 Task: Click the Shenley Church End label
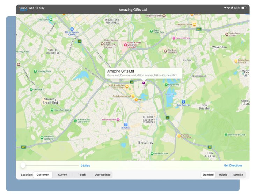tap(53, 52)
